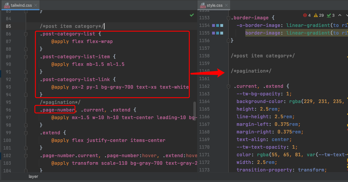Click 'bg-gray-700' on line 93

pyautogui.click(x=117, y=87)
